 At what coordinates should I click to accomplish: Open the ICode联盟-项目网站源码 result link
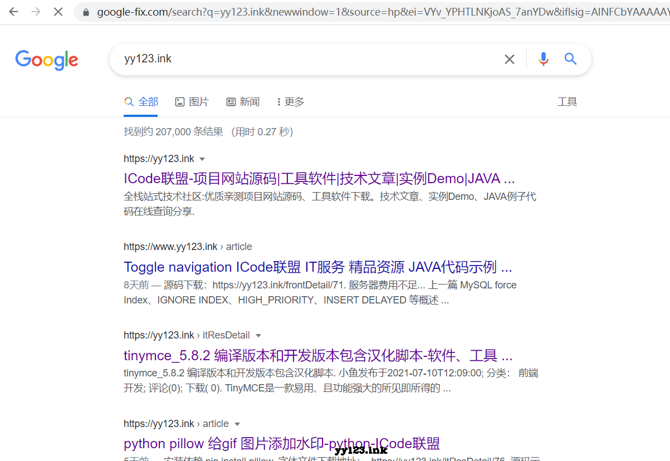point(319,179)
